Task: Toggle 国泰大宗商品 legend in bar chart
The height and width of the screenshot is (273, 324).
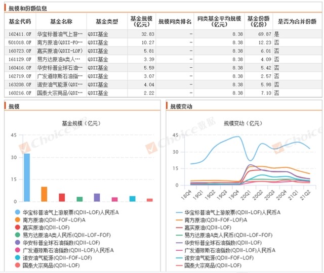Action: pyautogui.click(x=47, y=265)
